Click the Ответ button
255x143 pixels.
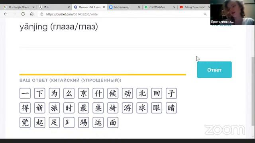[214, 70]
